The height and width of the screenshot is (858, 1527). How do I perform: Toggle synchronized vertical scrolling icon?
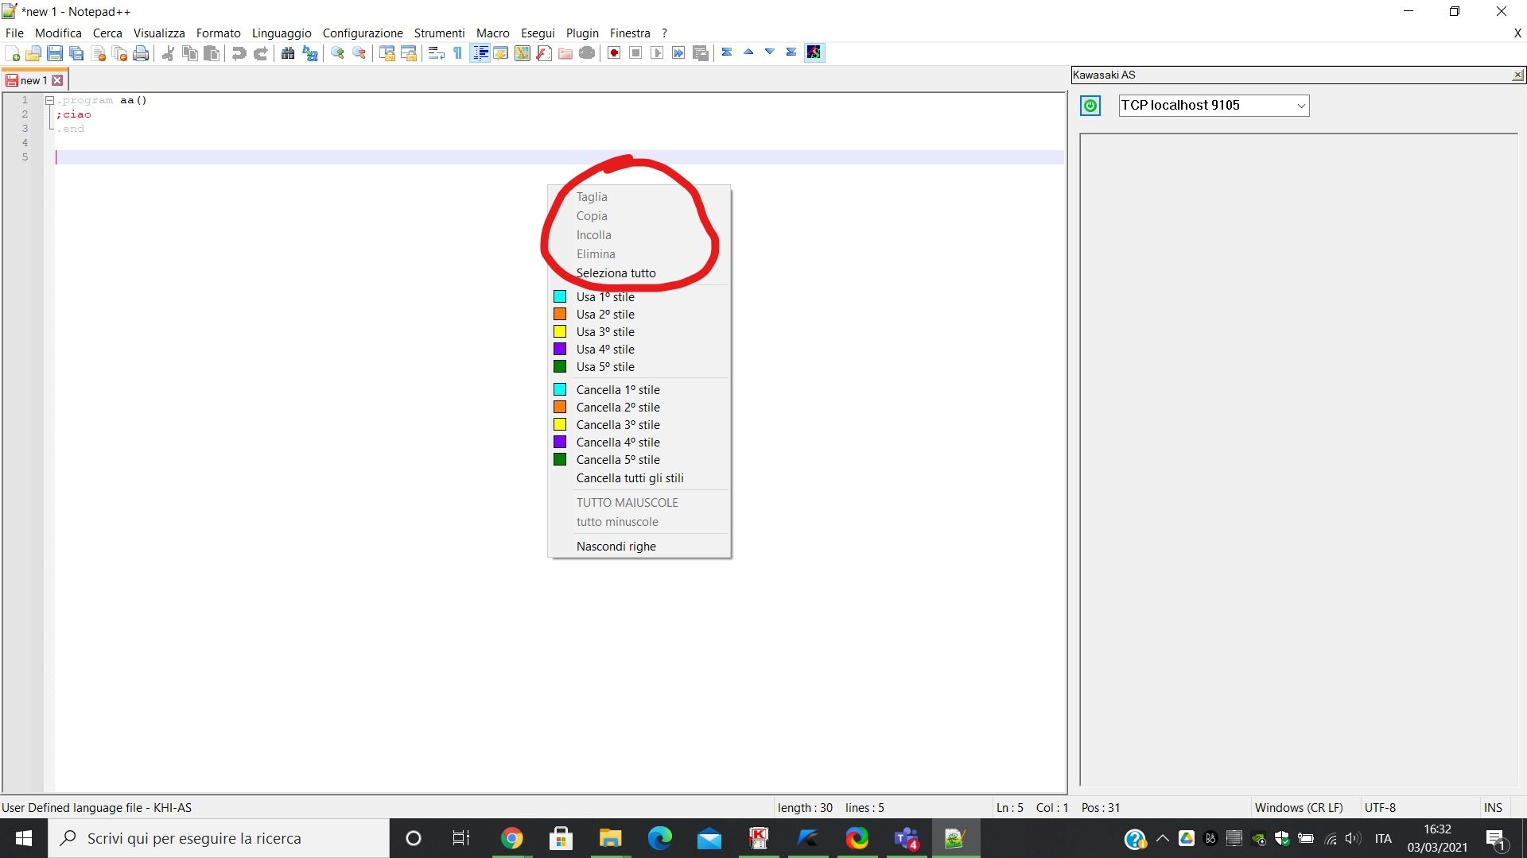[387, 53]
